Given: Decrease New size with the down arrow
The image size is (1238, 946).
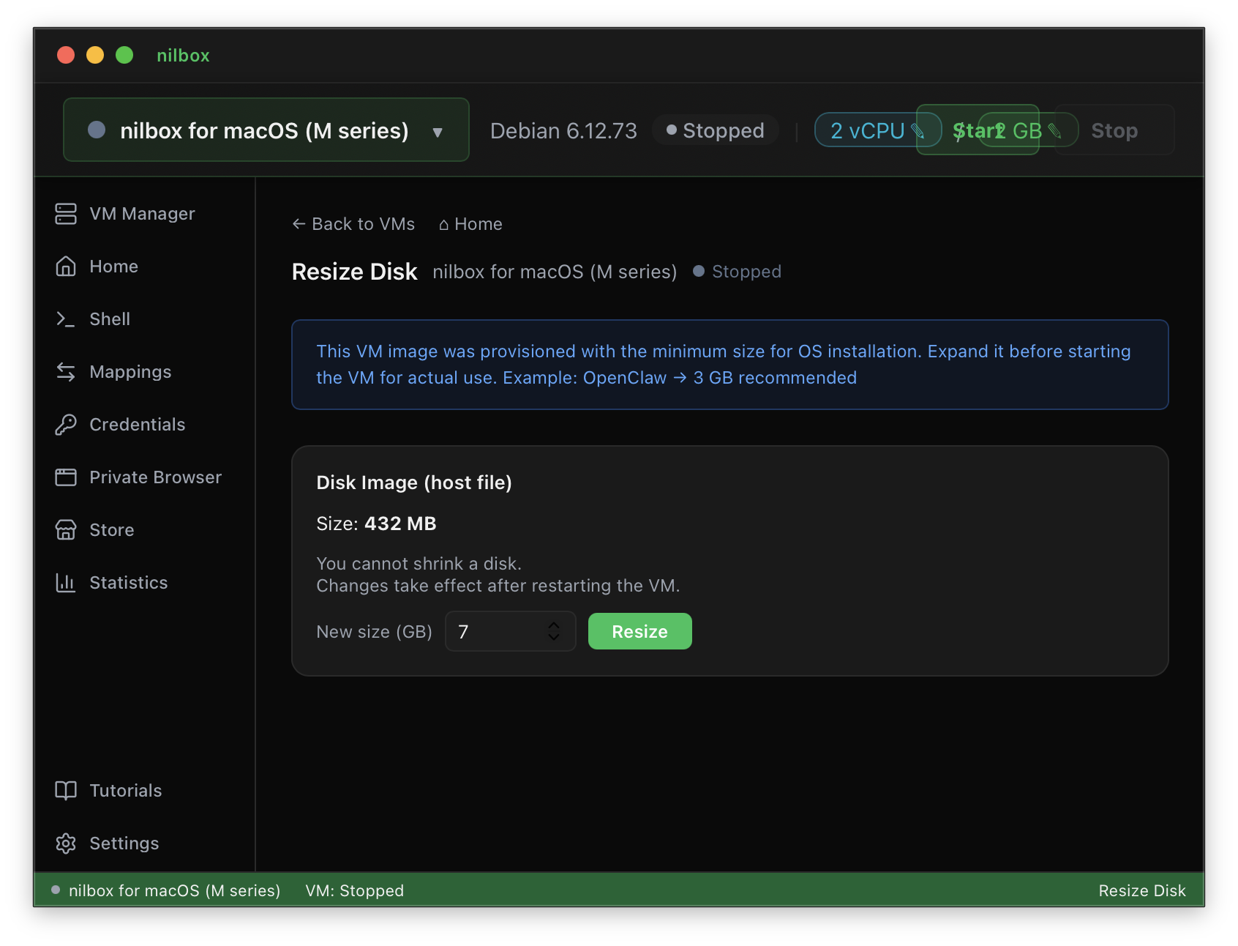Looking at the screenshot, I should coord(554,638).
